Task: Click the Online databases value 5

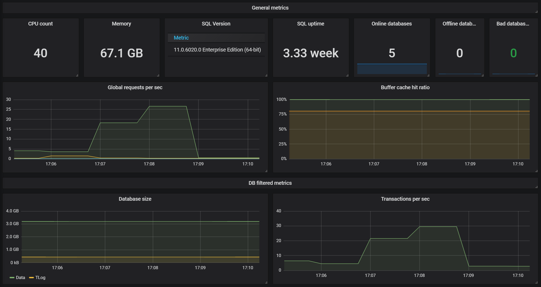Action: click(392, 53)
